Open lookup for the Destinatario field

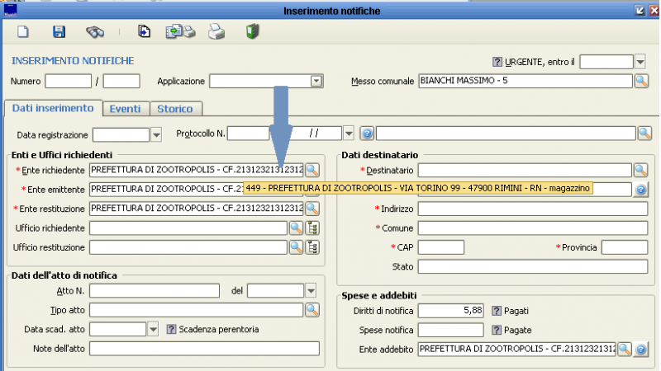coord(641,170)
